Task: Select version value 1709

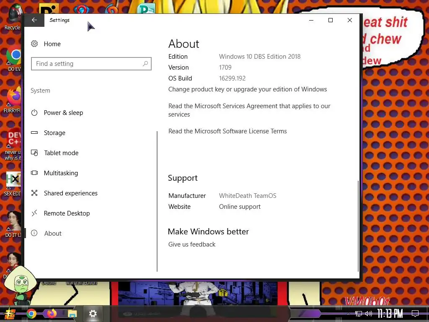Action: click(225, 68)
